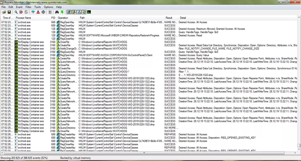Sort by the PID column header
Screen dimensions: 301x161
[x=52, y=18]
